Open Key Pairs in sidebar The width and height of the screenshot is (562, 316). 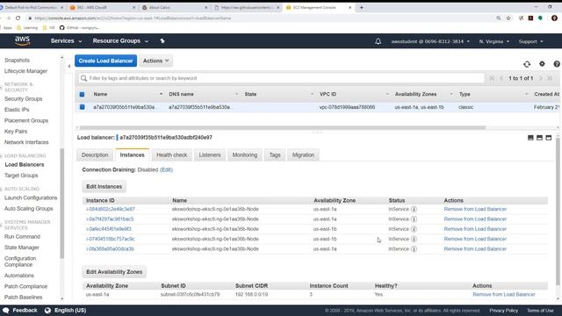click(16, 132)
